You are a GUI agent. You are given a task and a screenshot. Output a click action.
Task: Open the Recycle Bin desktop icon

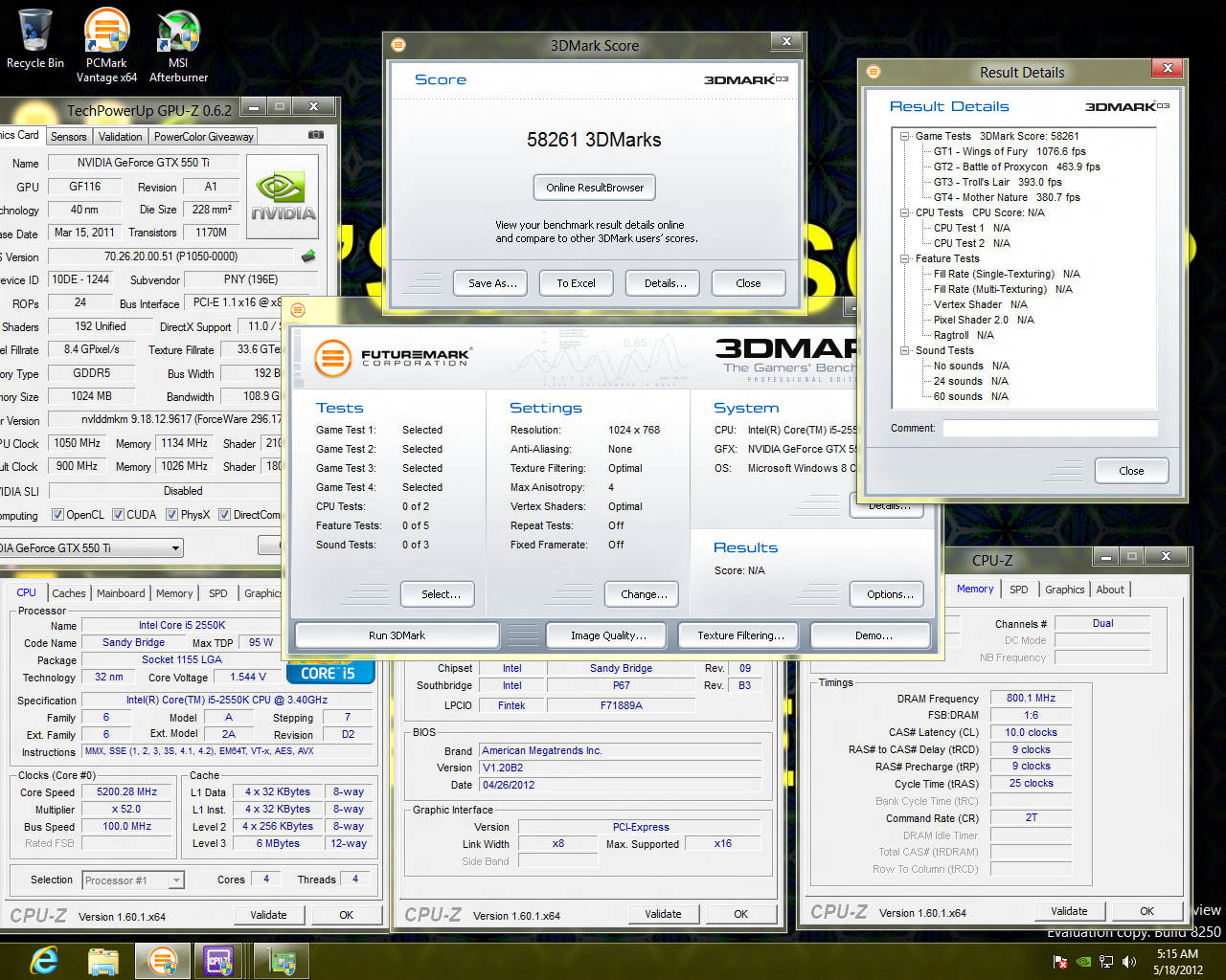click(x=34, y=38)
